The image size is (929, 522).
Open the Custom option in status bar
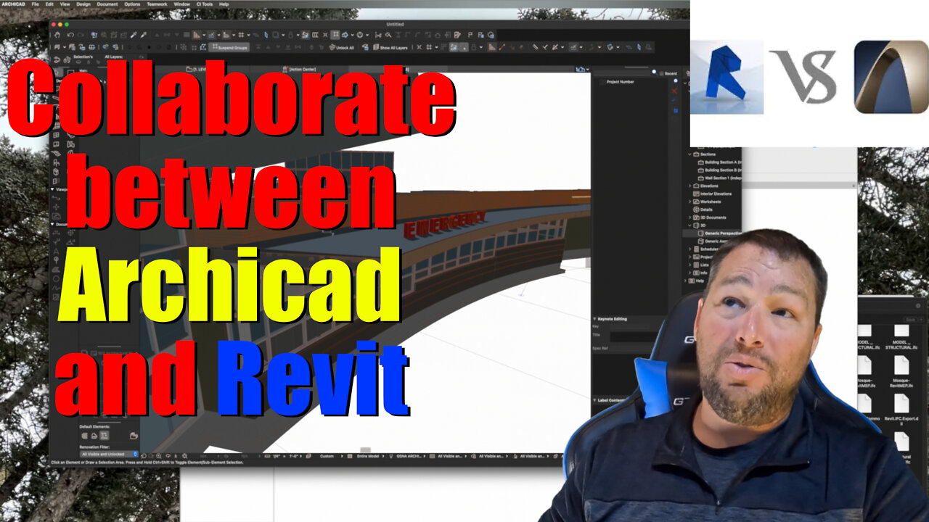pyautogui.click(x=328, y=456)
